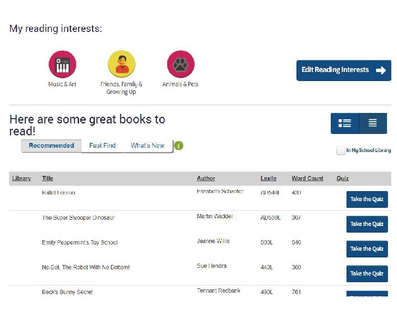Switch to detailed list view icon
This screenshot has width=397, height=316.
[x=345, y=123]
